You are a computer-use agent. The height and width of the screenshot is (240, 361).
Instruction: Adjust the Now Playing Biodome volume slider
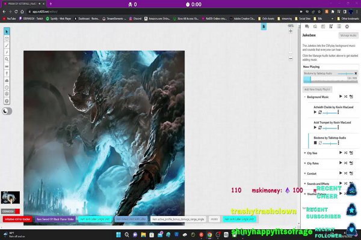click(345, 73)
